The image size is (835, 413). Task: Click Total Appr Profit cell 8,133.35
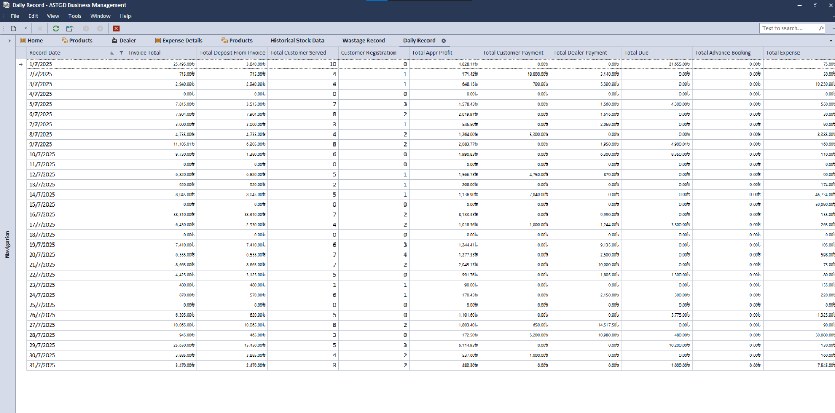[444, 215]
